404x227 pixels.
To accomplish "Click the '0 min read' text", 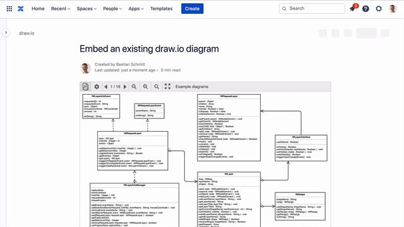I will (x=170, y=70).
